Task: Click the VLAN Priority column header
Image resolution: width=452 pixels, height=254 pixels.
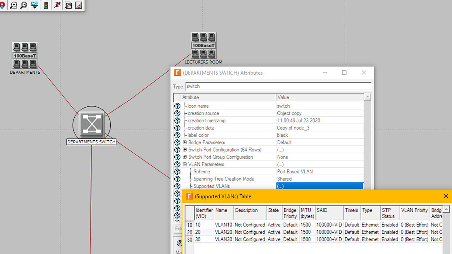Action: click(x=415, y=213)
